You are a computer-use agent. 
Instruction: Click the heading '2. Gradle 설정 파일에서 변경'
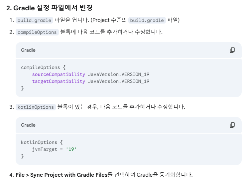49,8
